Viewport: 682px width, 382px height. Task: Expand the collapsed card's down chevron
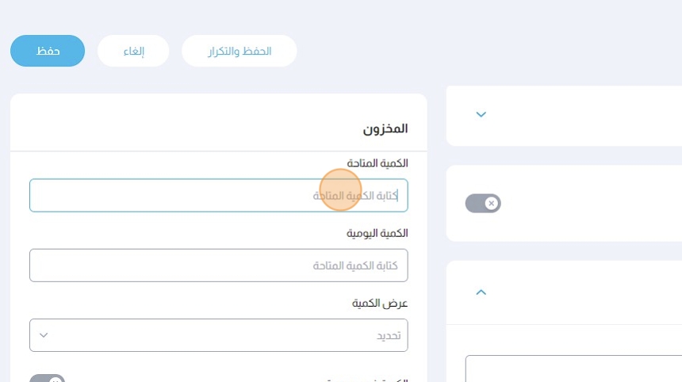point(481,115)
